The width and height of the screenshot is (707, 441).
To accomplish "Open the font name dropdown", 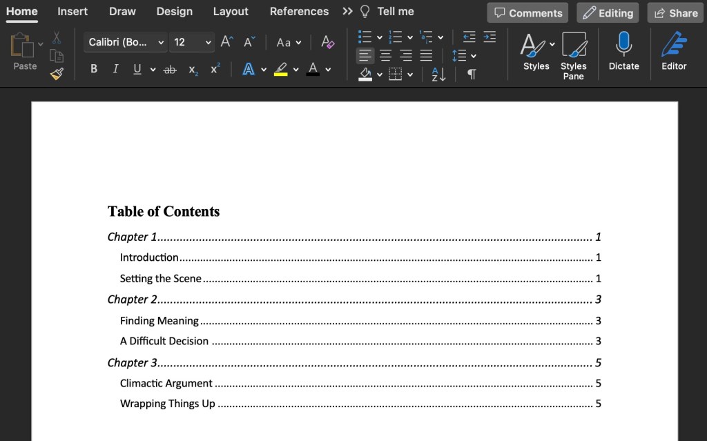I will (161, 42).
